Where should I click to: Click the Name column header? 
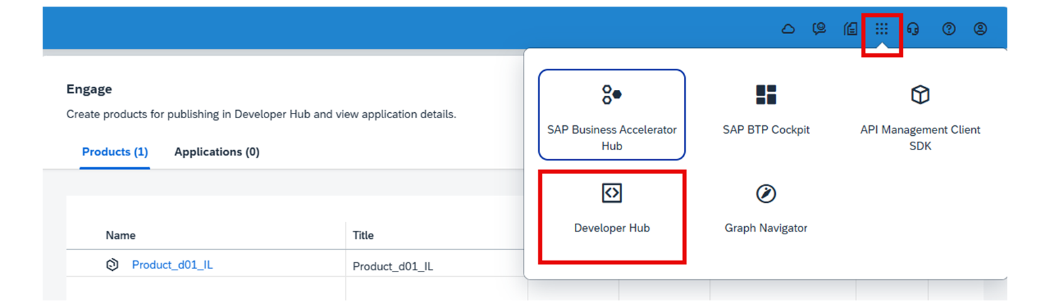[121, 235]
